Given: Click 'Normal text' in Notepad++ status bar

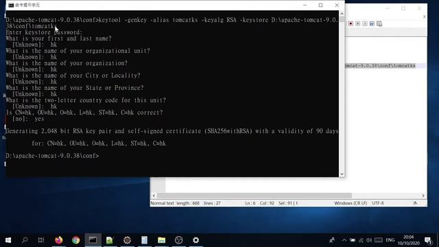Looking at the screenshot, I should pyautogui.click(x=162, y=203).
